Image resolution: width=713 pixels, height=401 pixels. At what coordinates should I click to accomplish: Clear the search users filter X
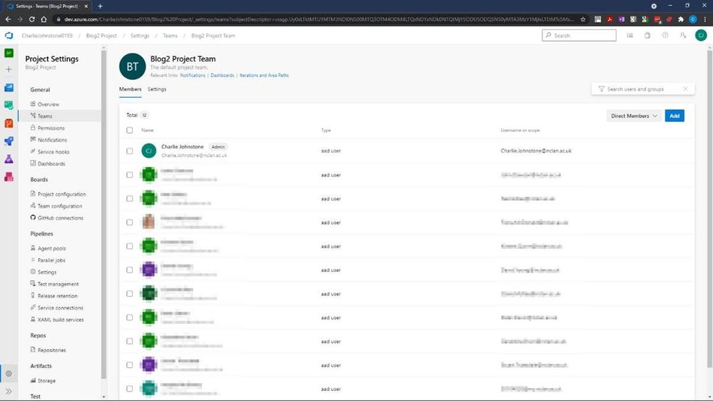(x=685, y=88)
